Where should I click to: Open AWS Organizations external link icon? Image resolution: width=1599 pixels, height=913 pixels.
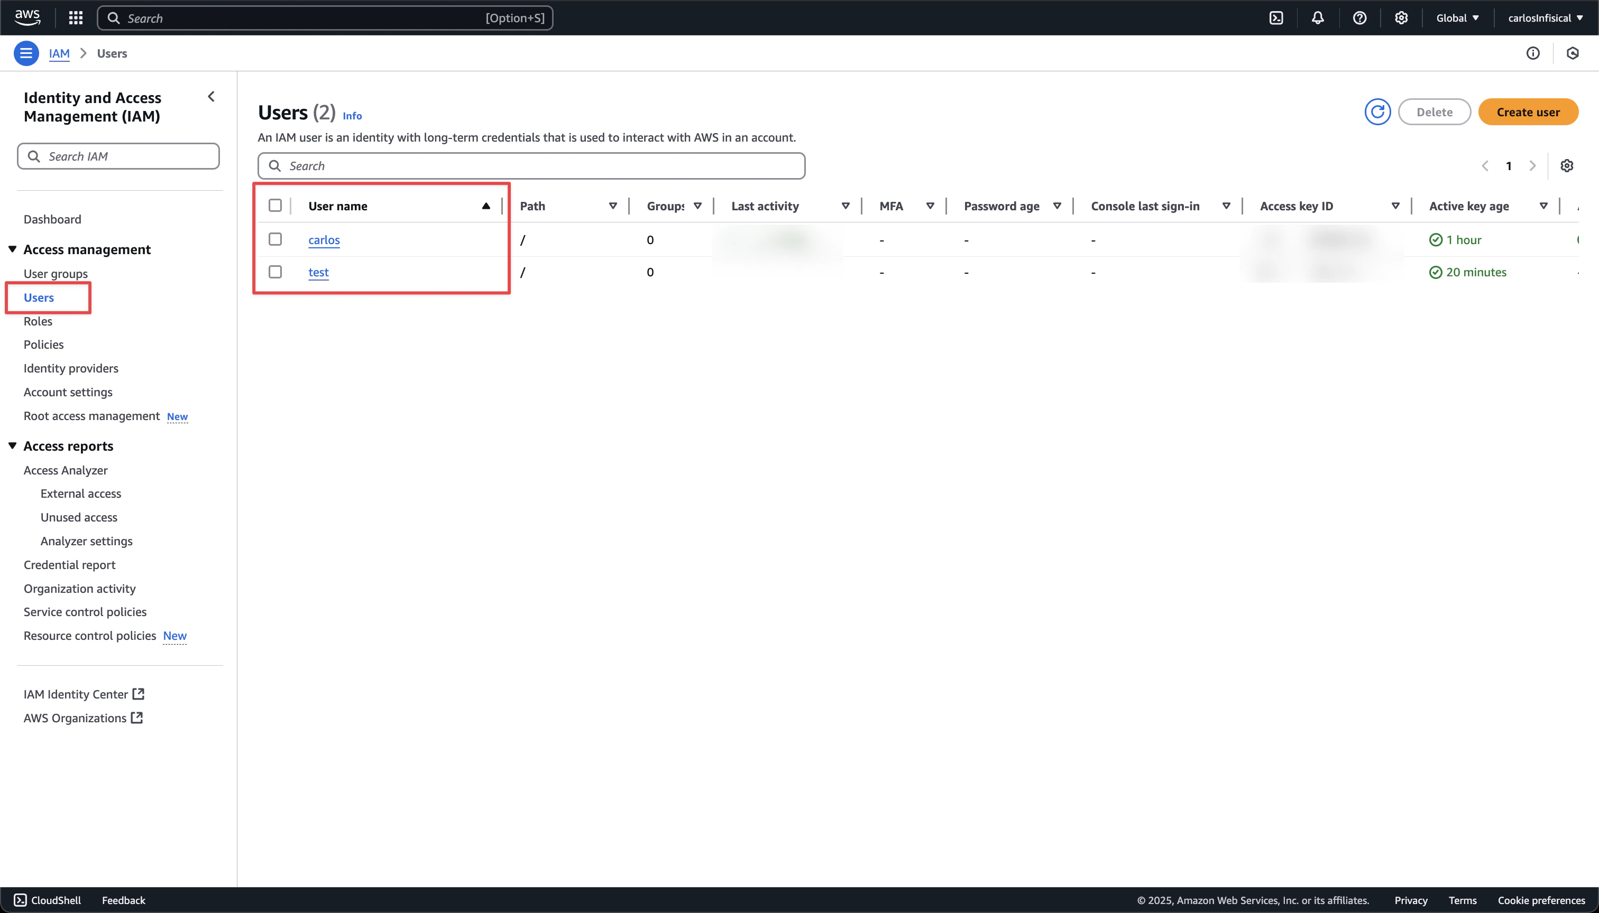pyautogui.click(x=137, y=718)
